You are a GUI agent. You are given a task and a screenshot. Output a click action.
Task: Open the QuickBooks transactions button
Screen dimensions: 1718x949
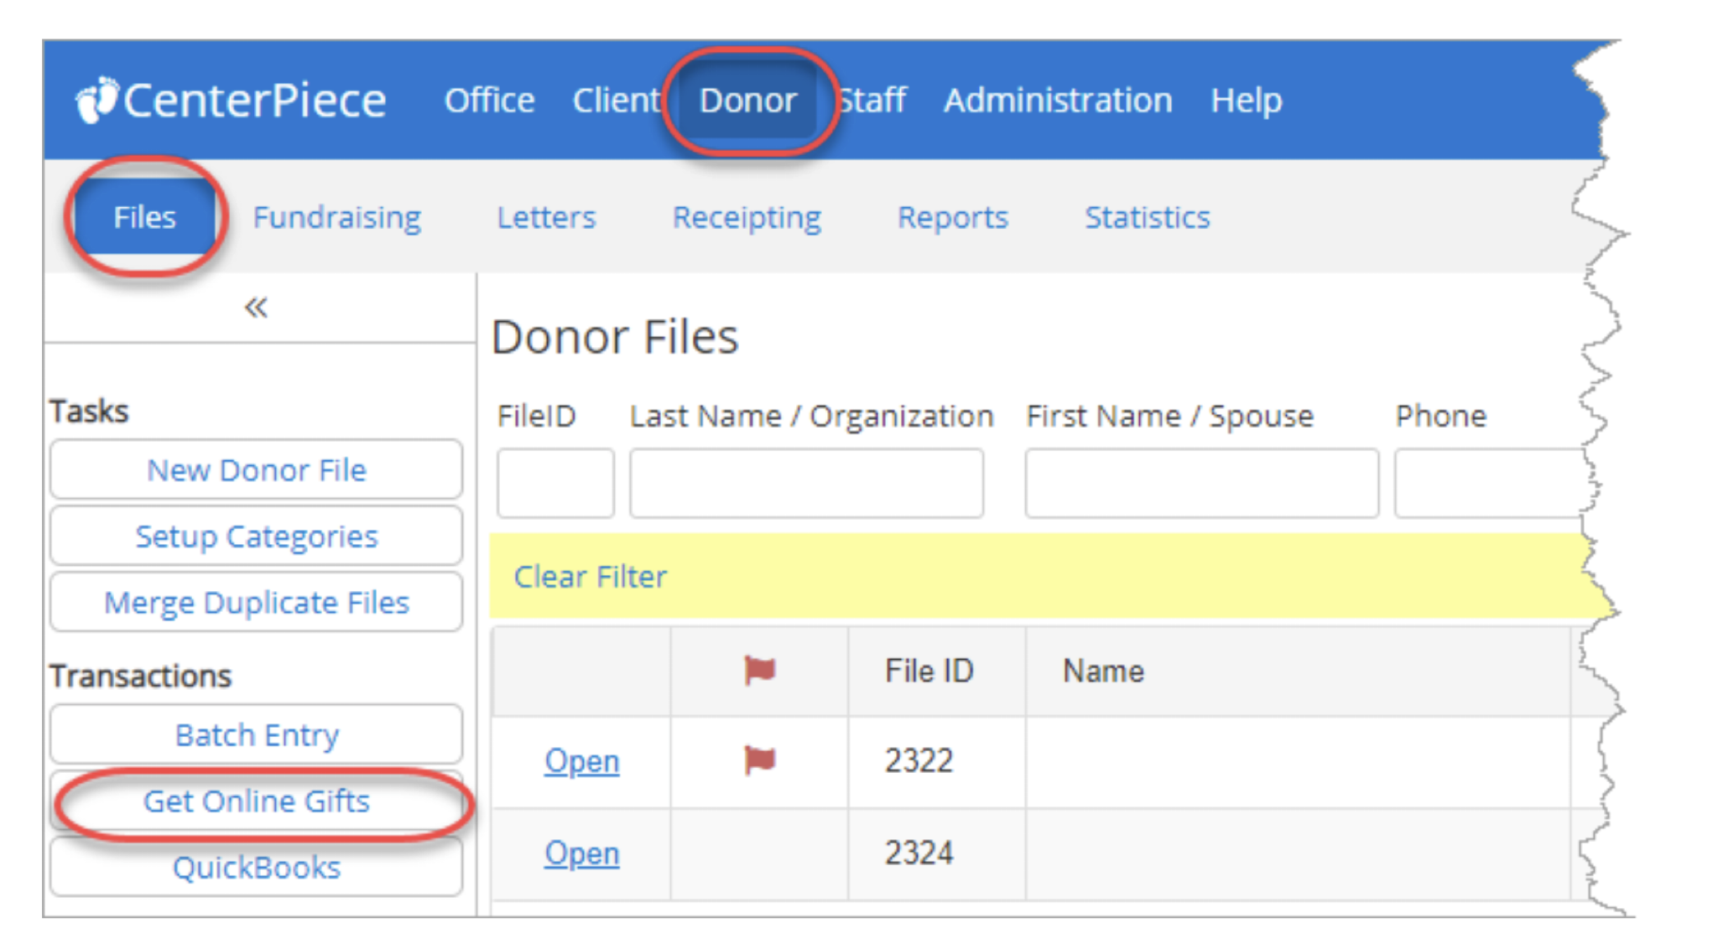click(x=256, y=868)
